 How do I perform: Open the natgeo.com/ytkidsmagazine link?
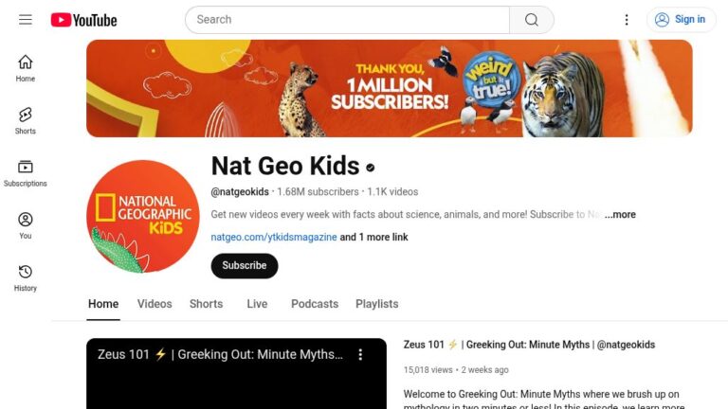point(273,237)
